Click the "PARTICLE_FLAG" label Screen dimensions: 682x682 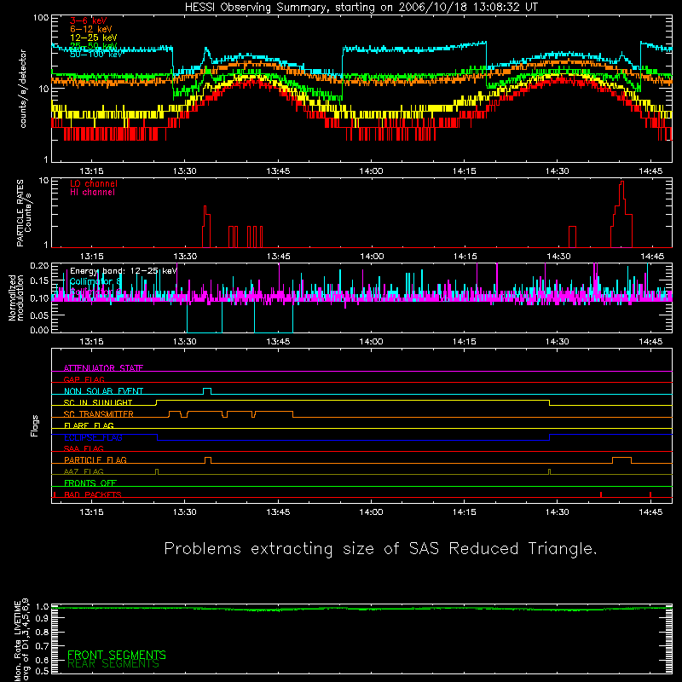[x=95, y=459]
